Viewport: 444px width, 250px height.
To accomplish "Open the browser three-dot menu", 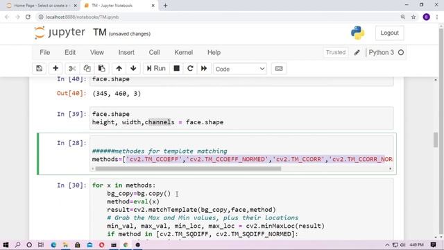I will click(437, 17).
